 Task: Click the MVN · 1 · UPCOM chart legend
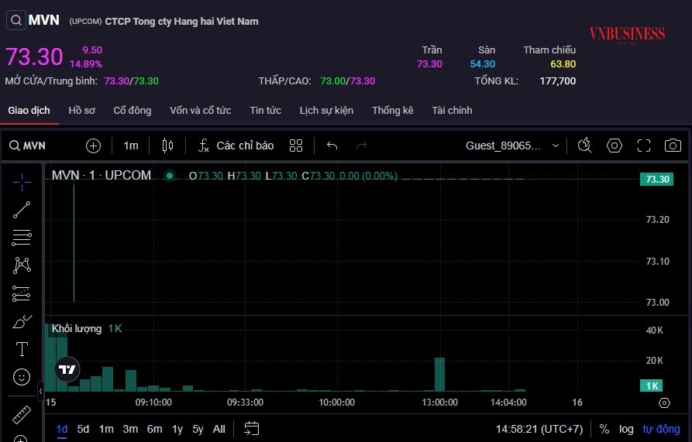click(x=101, y=176)
